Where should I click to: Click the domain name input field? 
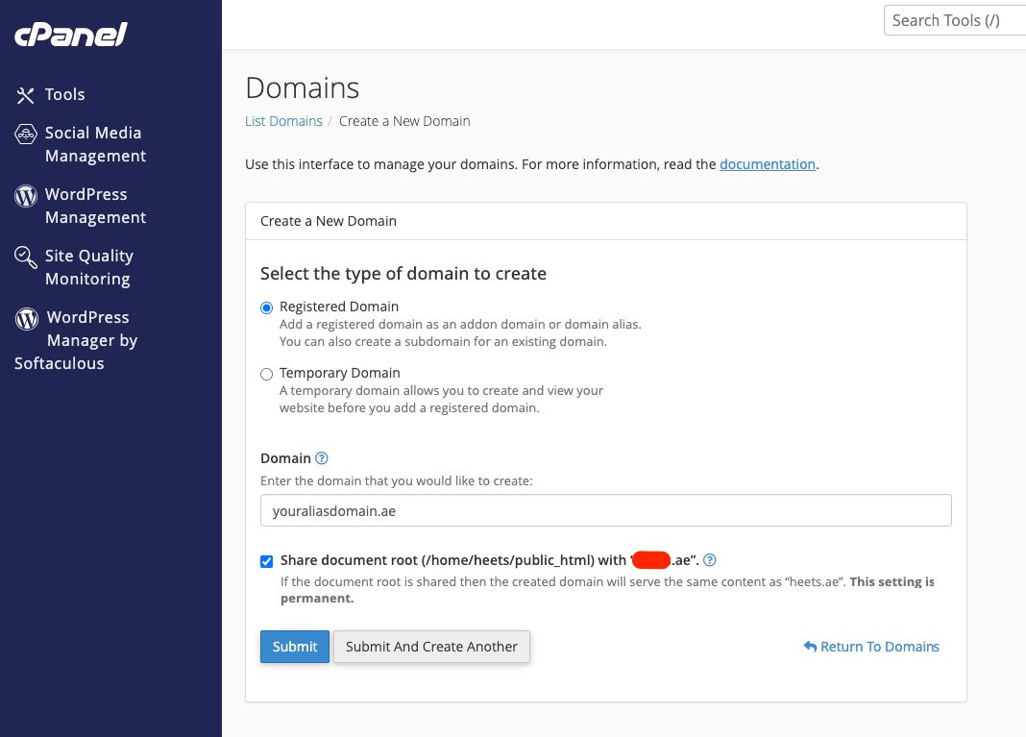pyautogui.click(x=606, y=510)
